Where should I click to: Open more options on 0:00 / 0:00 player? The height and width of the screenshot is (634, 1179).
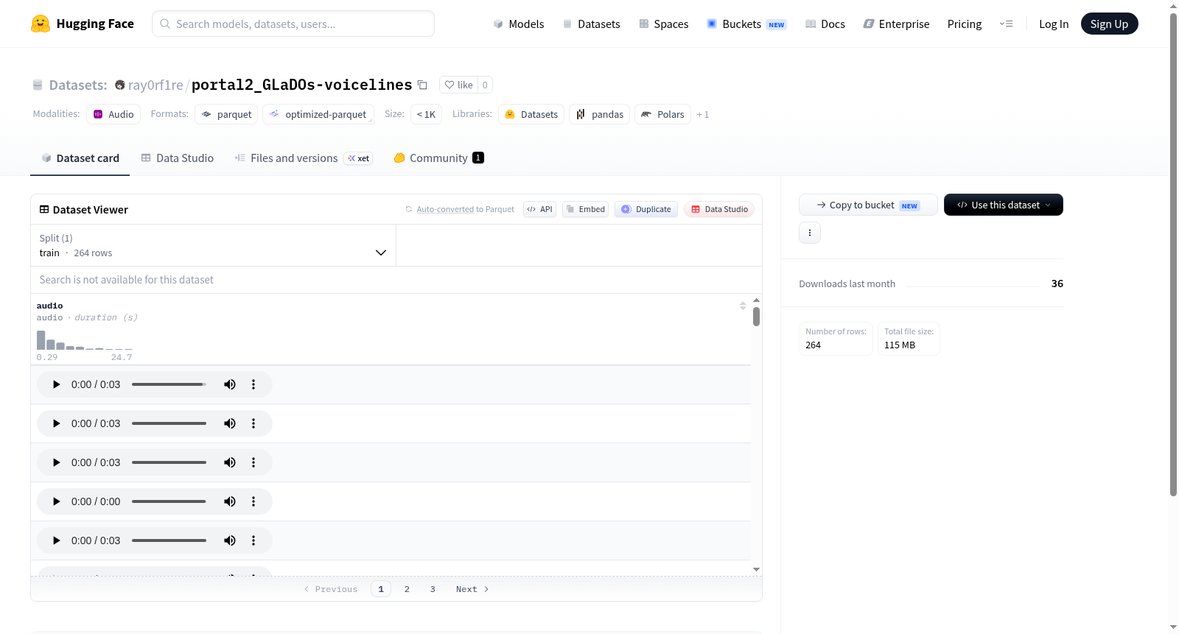click(253, 501)
